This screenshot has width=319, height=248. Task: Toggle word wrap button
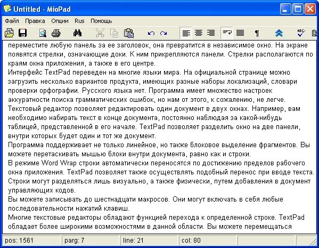pyautogui.click(x=227, y=33)
